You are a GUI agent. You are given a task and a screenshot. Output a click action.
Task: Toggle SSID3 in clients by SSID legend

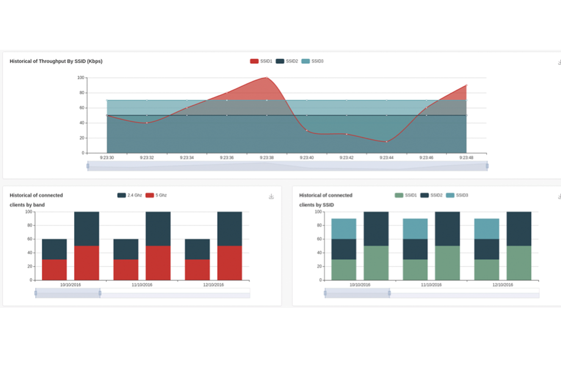click(456, 195)
